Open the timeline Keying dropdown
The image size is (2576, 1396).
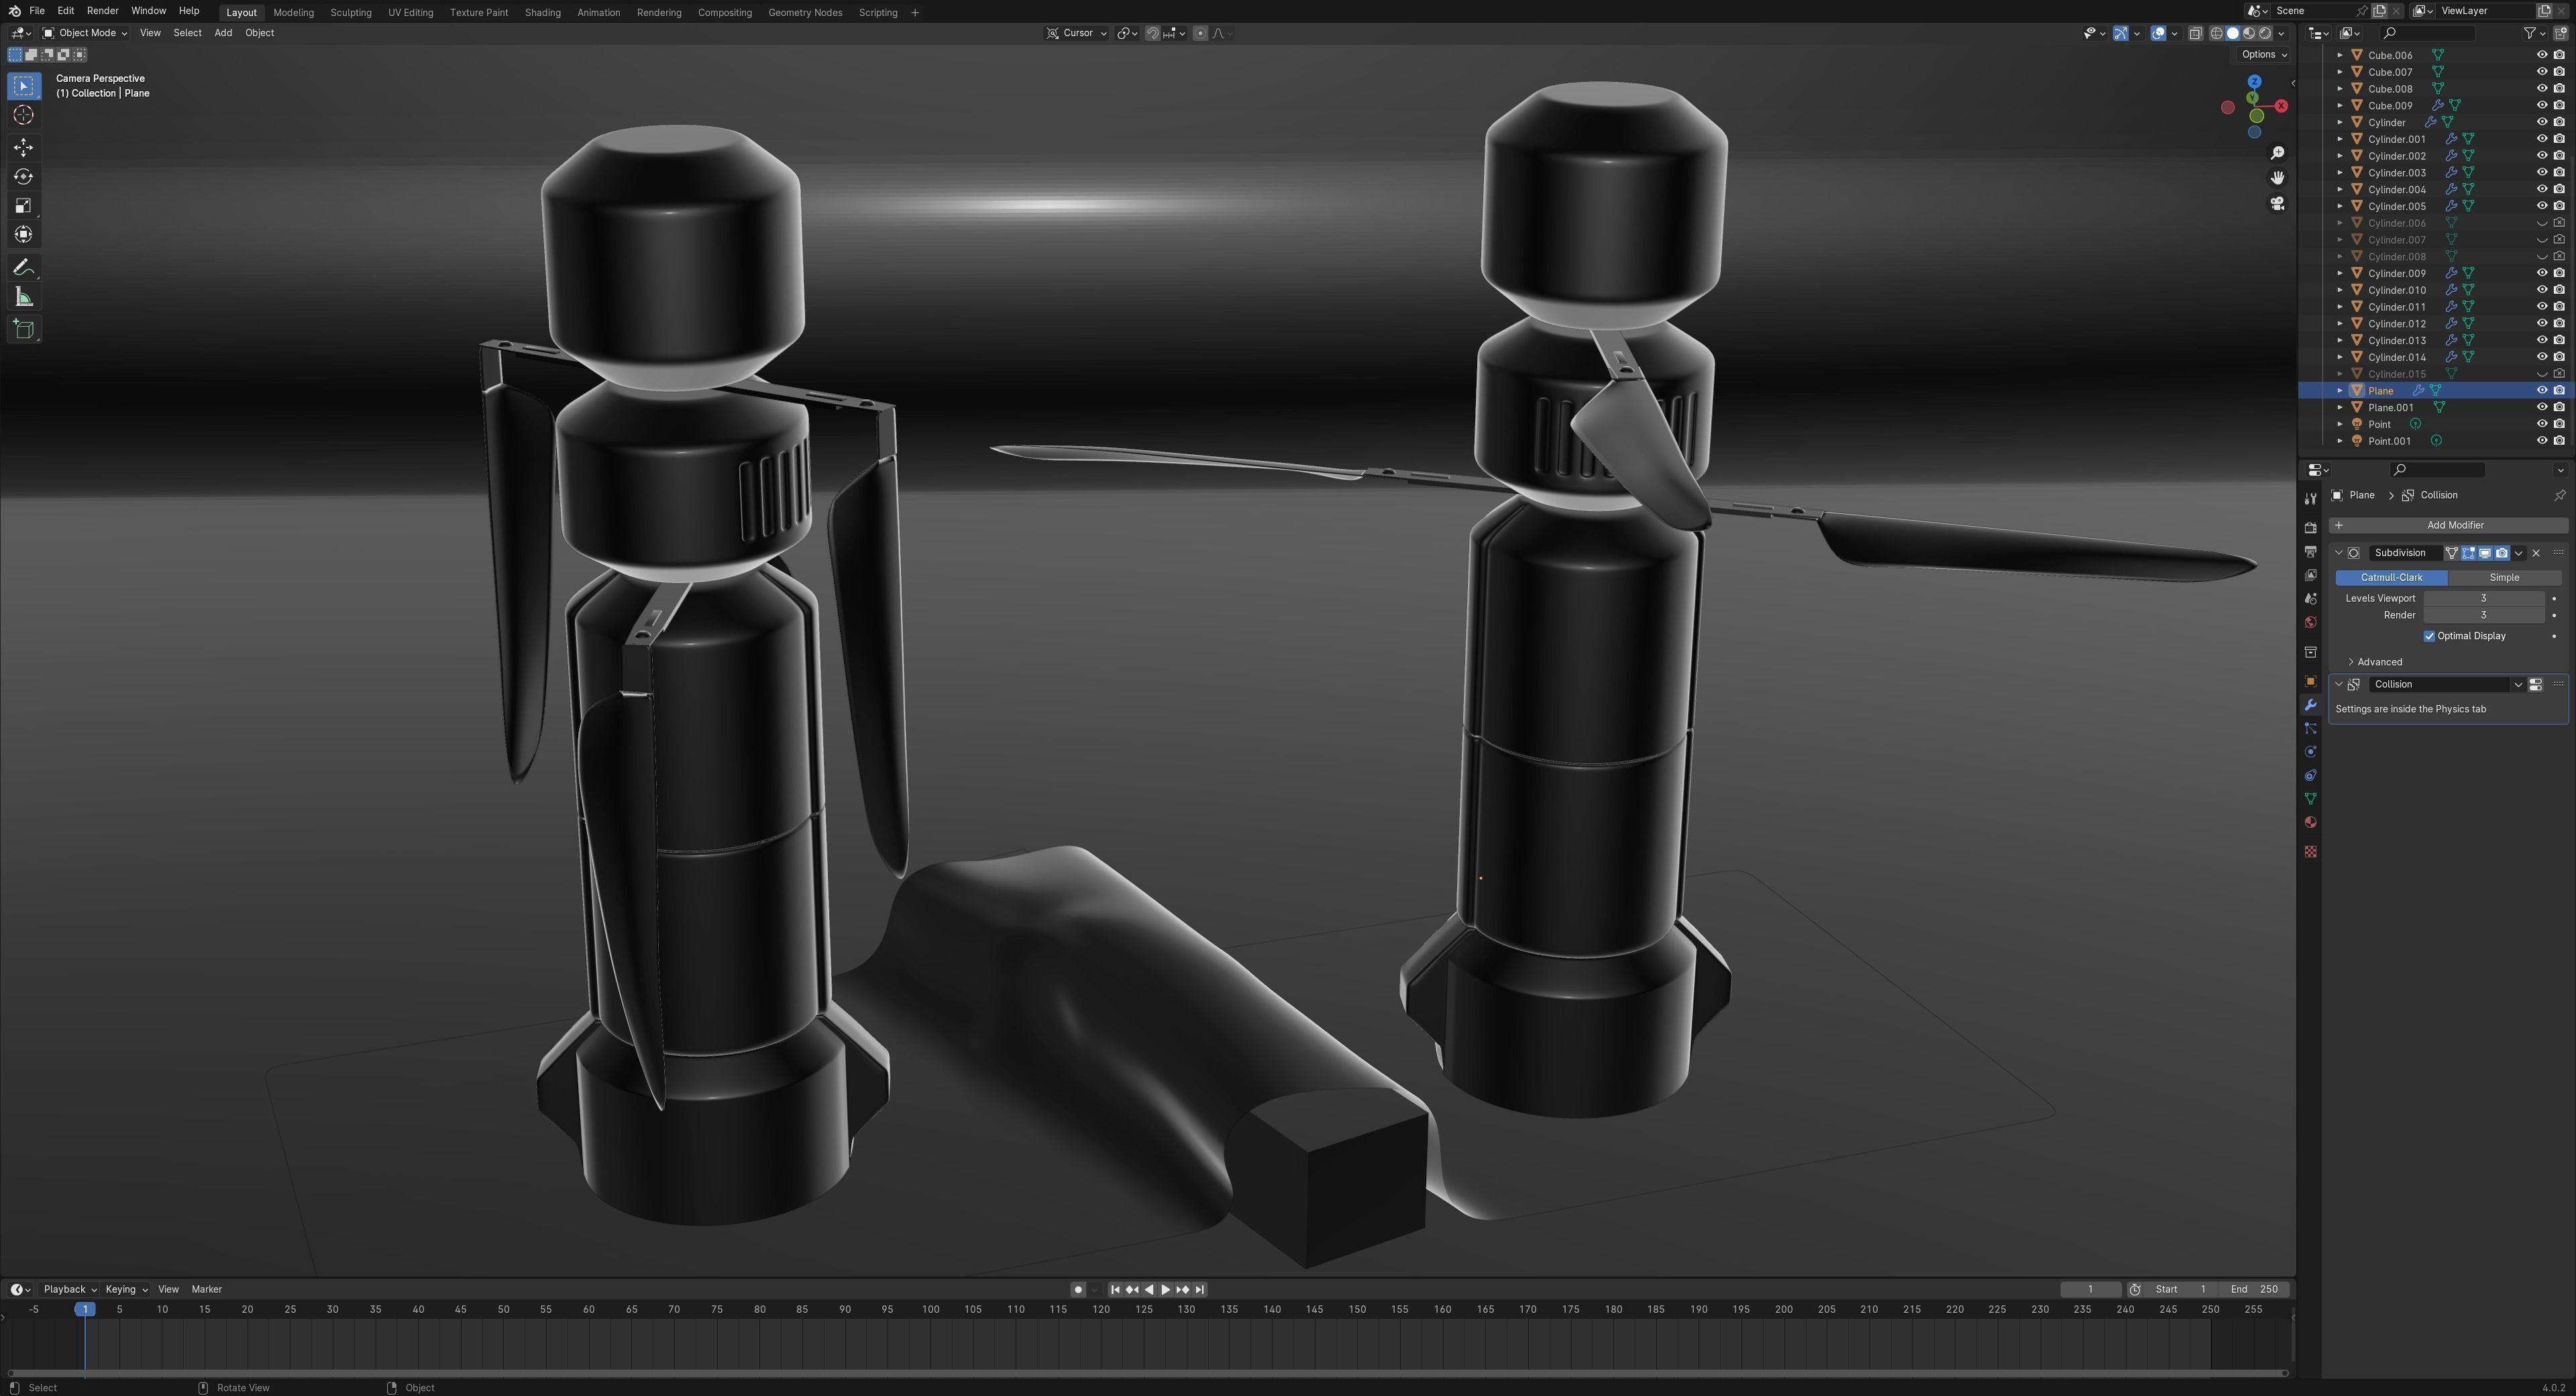pyautogui.click(x=126, y=1290)
